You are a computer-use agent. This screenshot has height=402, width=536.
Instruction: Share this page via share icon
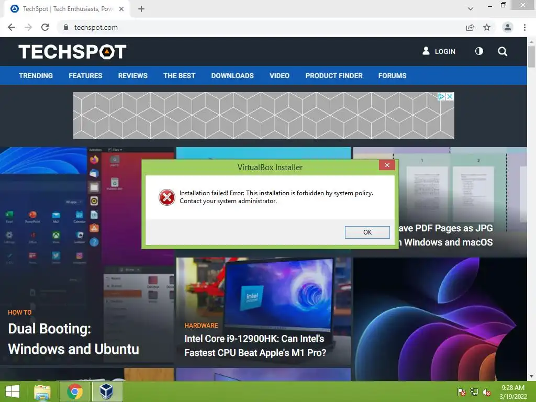tap(470, 27)
